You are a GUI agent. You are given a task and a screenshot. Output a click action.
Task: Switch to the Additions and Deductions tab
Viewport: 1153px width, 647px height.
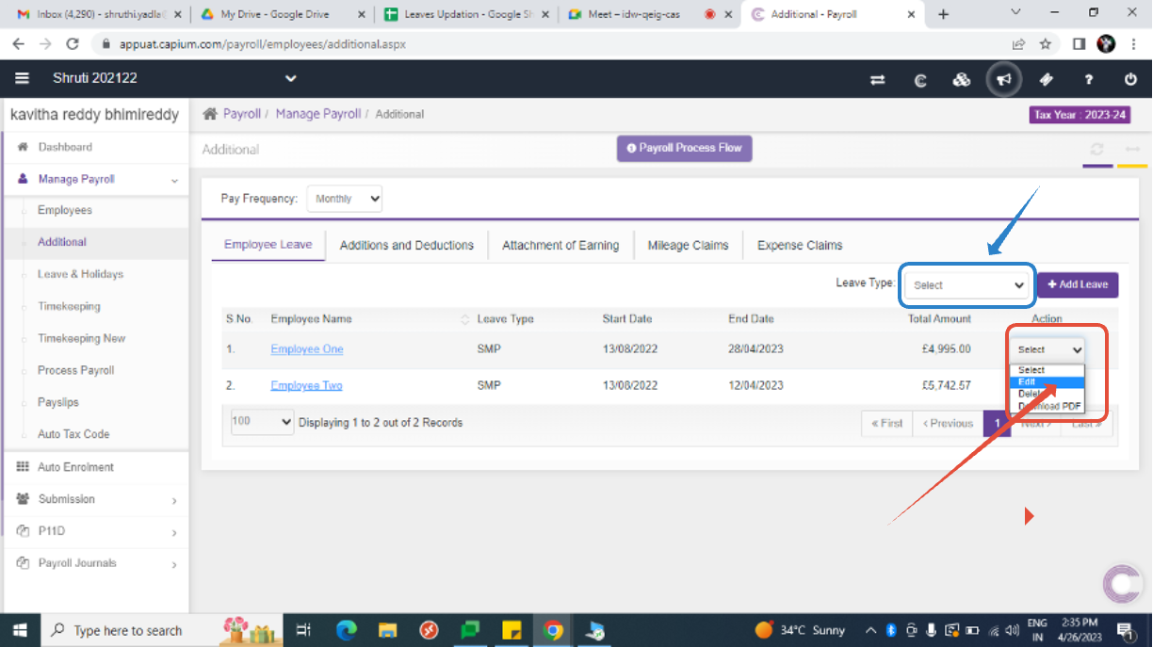click(406, 245)
